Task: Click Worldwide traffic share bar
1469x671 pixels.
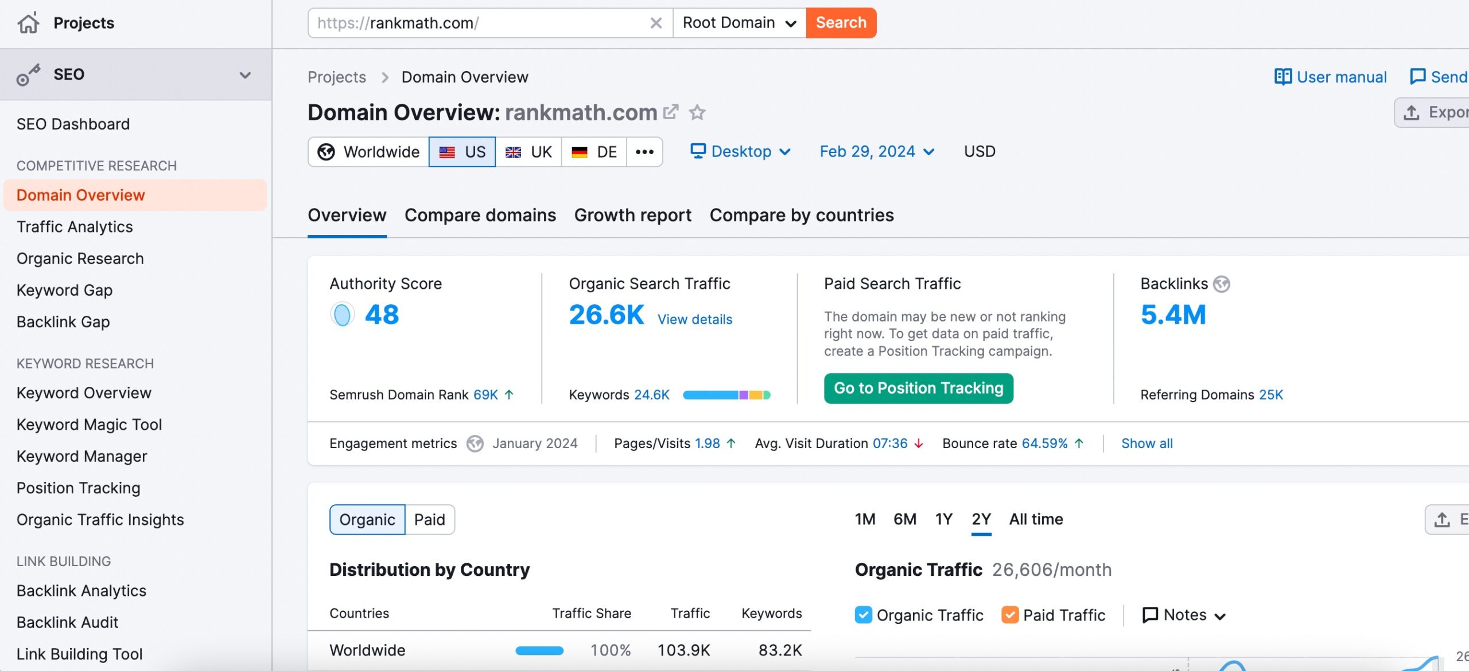Action: (539, 650)
